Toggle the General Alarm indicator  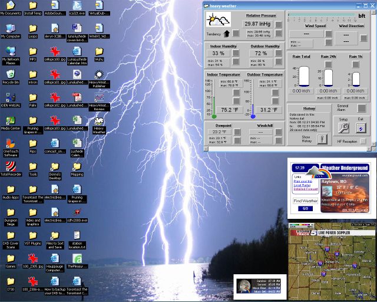(361, 108)
